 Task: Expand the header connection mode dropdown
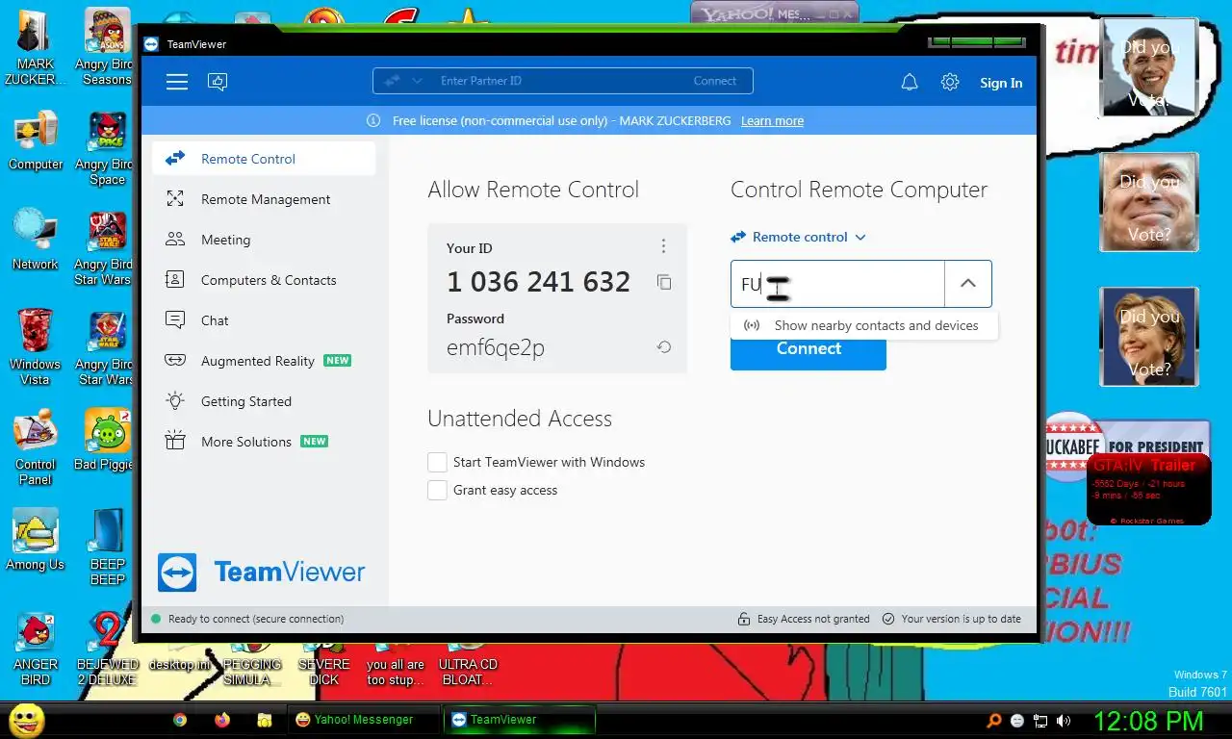click(417, 81)
